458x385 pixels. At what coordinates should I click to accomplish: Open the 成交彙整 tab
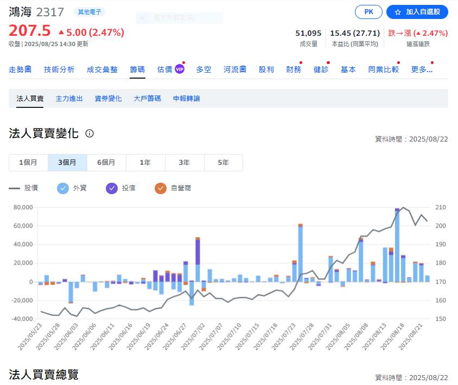102,69
